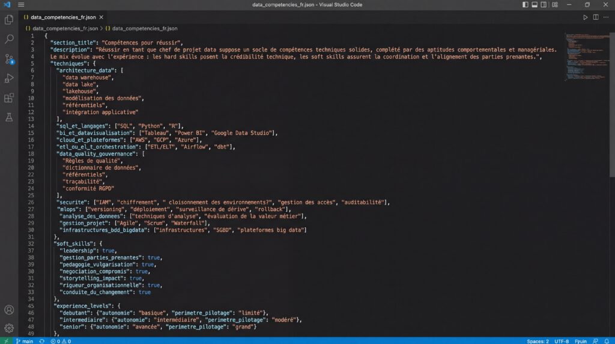
Task: Toggle the secondary side bar layout
Action: tap(544, 5)
